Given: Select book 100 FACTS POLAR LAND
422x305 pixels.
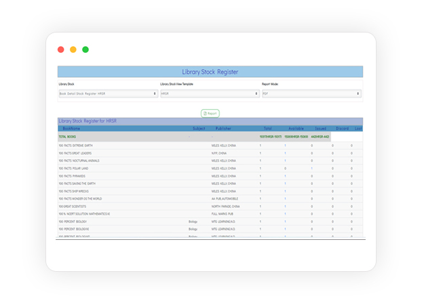Looking at the screenshot, I should point(73,168).
